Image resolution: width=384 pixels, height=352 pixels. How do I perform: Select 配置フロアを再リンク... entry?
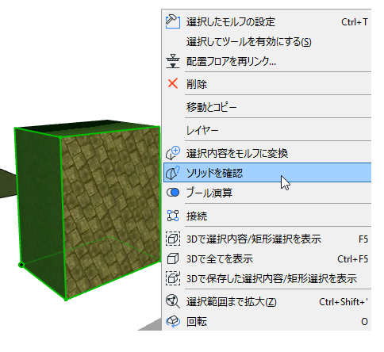(267, 61)
